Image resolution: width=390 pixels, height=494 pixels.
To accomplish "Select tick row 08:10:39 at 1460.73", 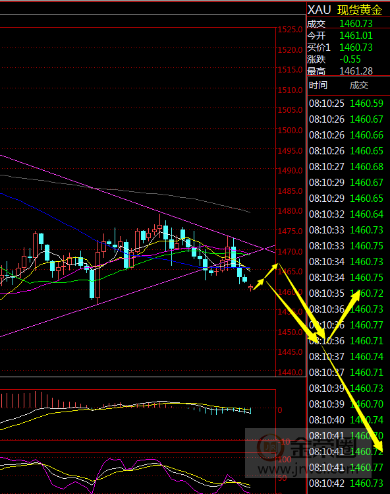I will 347,388.
